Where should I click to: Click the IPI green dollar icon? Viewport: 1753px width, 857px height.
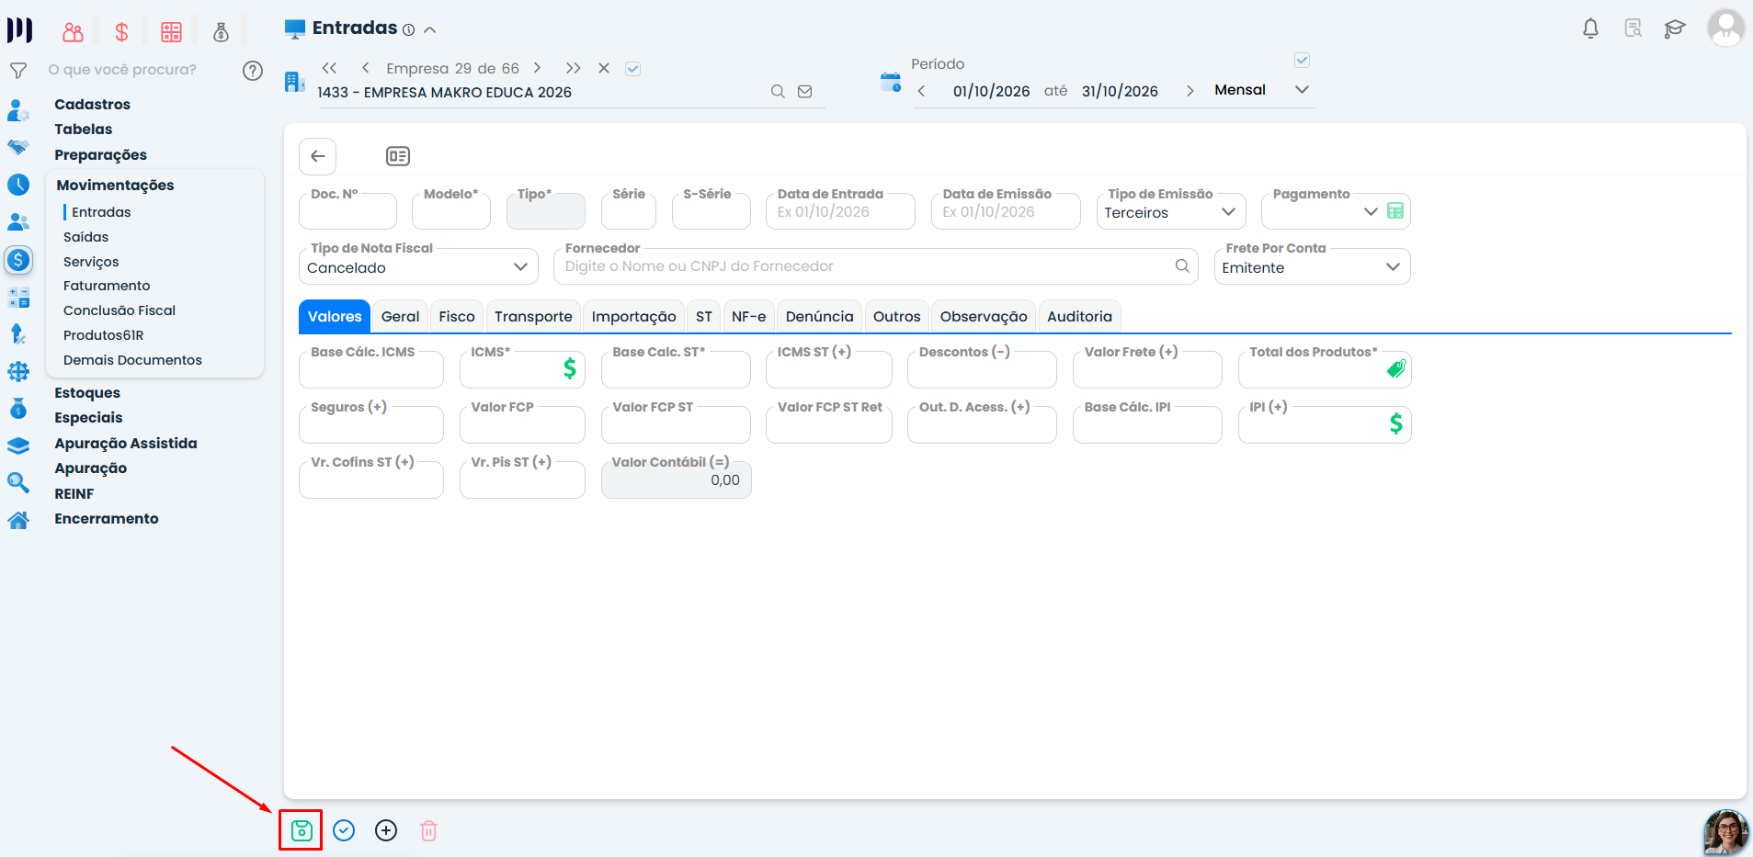click(x=1396, y=423)
